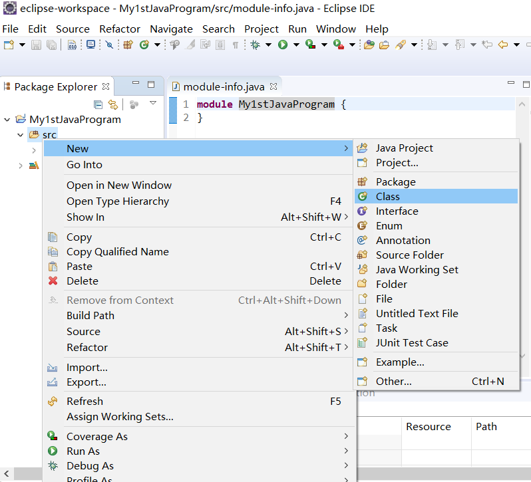This screenshot has width=531, height=482.
Task: Open the New Java Class dropdown arrow
Action: click(157, 45)
